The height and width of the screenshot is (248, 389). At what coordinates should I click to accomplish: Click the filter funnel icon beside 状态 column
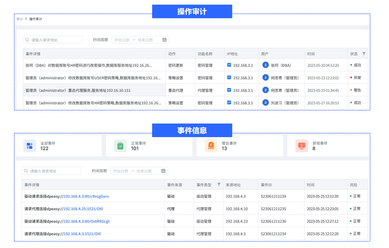364,54
